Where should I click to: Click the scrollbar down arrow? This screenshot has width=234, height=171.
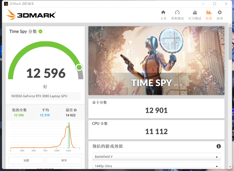230,167
